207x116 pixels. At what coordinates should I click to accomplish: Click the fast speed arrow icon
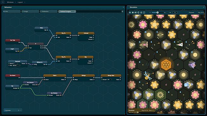click(x=170, y=12)
